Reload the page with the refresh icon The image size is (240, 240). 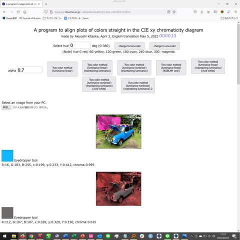[x=18, y=12]
